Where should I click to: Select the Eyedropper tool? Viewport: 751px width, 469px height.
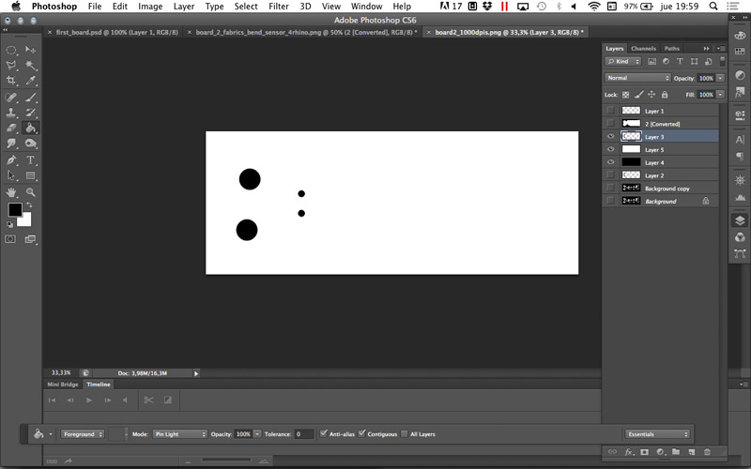pyautogui.click(x=31, y=81)
